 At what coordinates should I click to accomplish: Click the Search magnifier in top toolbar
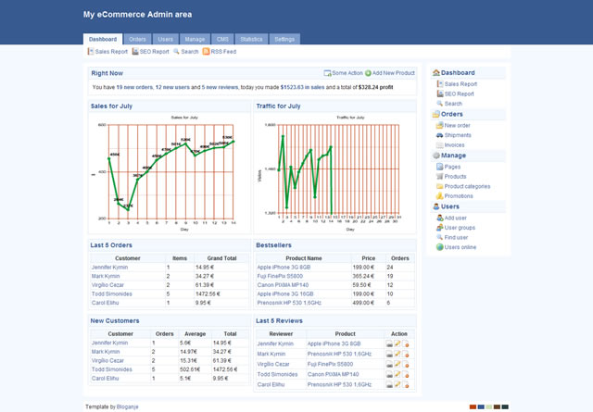tap(176, 52)
